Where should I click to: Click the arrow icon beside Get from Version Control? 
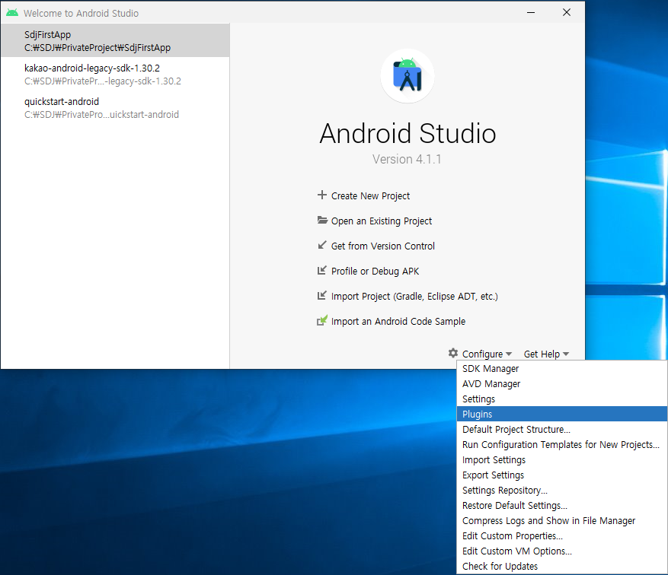click(321, 246)
